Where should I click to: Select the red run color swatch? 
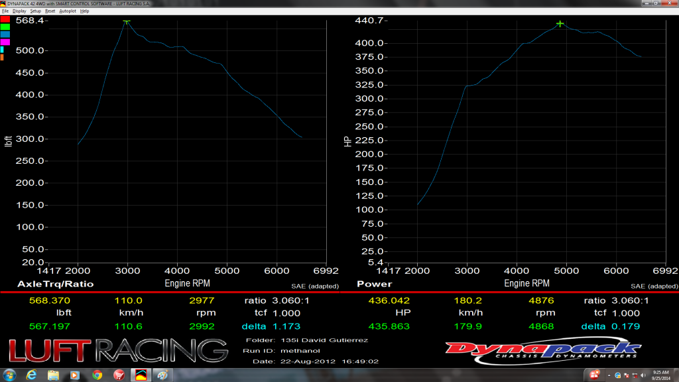point(5,19)
